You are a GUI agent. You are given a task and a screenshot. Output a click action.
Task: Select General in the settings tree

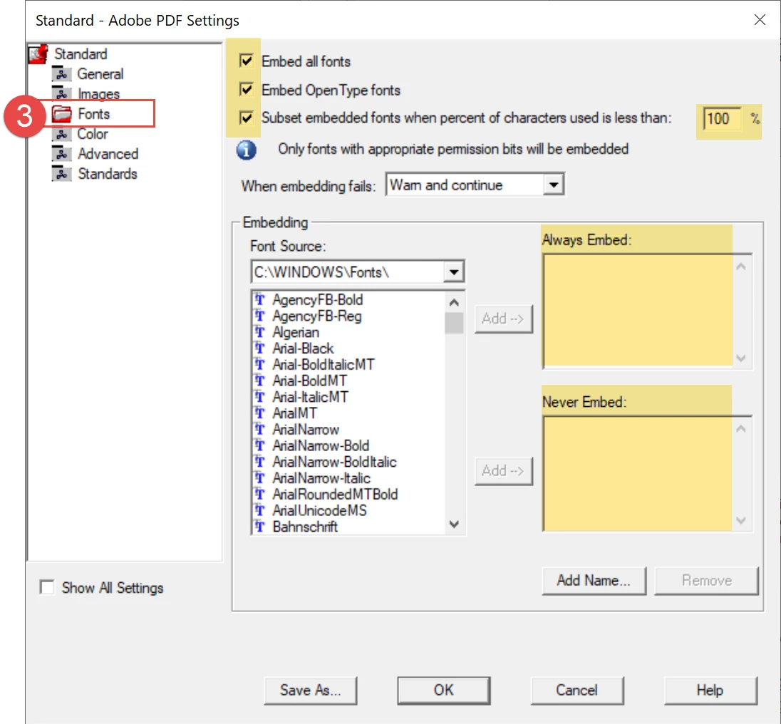(100, 73)
